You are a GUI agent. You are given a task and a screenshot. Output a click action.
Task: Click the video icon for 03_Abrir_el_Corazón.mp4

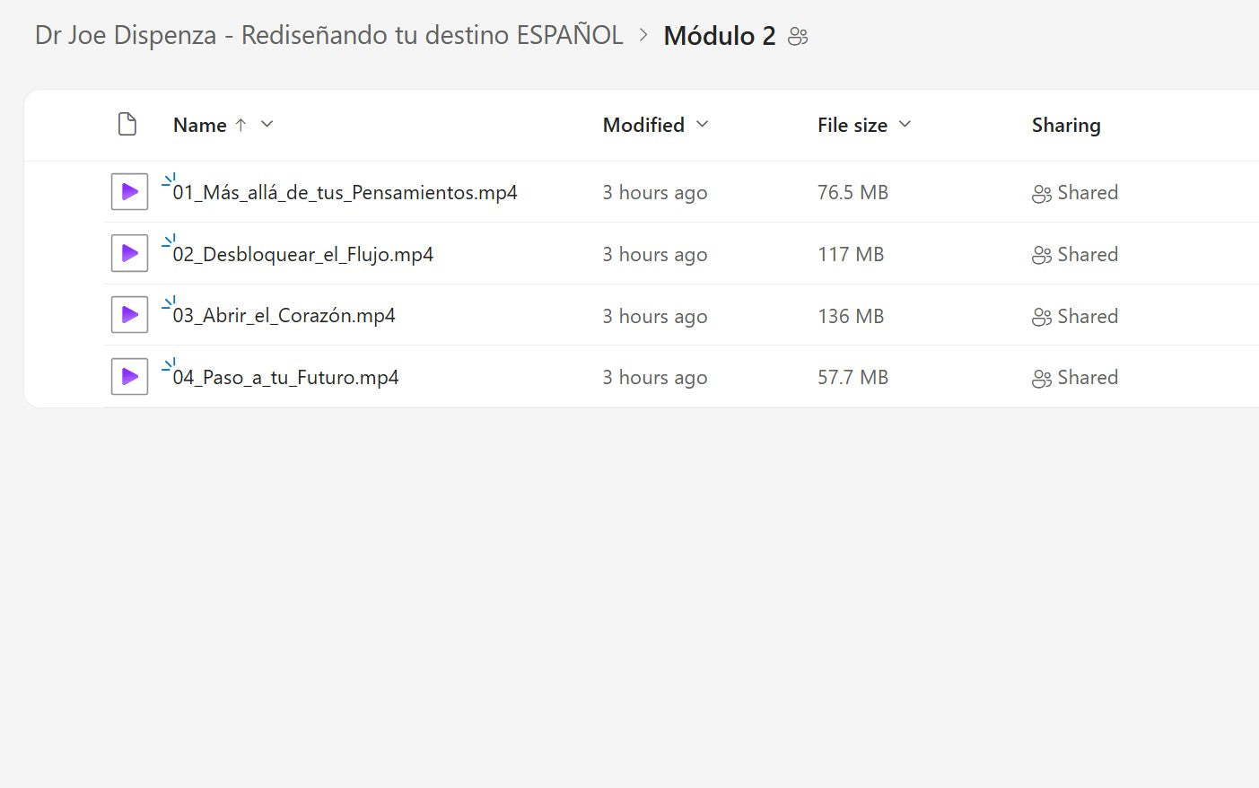pyautogui.click(x=129, y=315)
